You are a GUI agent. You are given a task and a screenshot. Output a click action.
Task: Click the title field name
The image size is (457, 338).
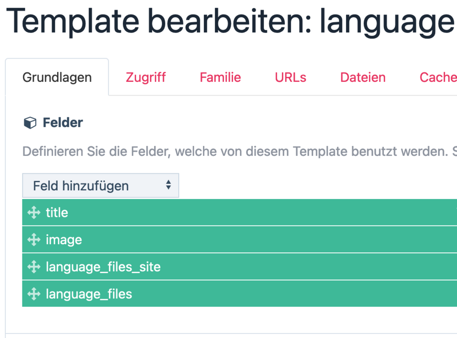(57, 213)
